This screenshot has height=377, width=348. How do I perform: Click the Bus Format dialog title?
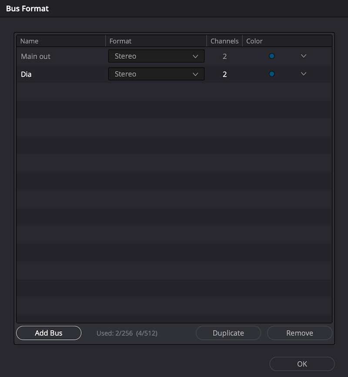[27, 8]
